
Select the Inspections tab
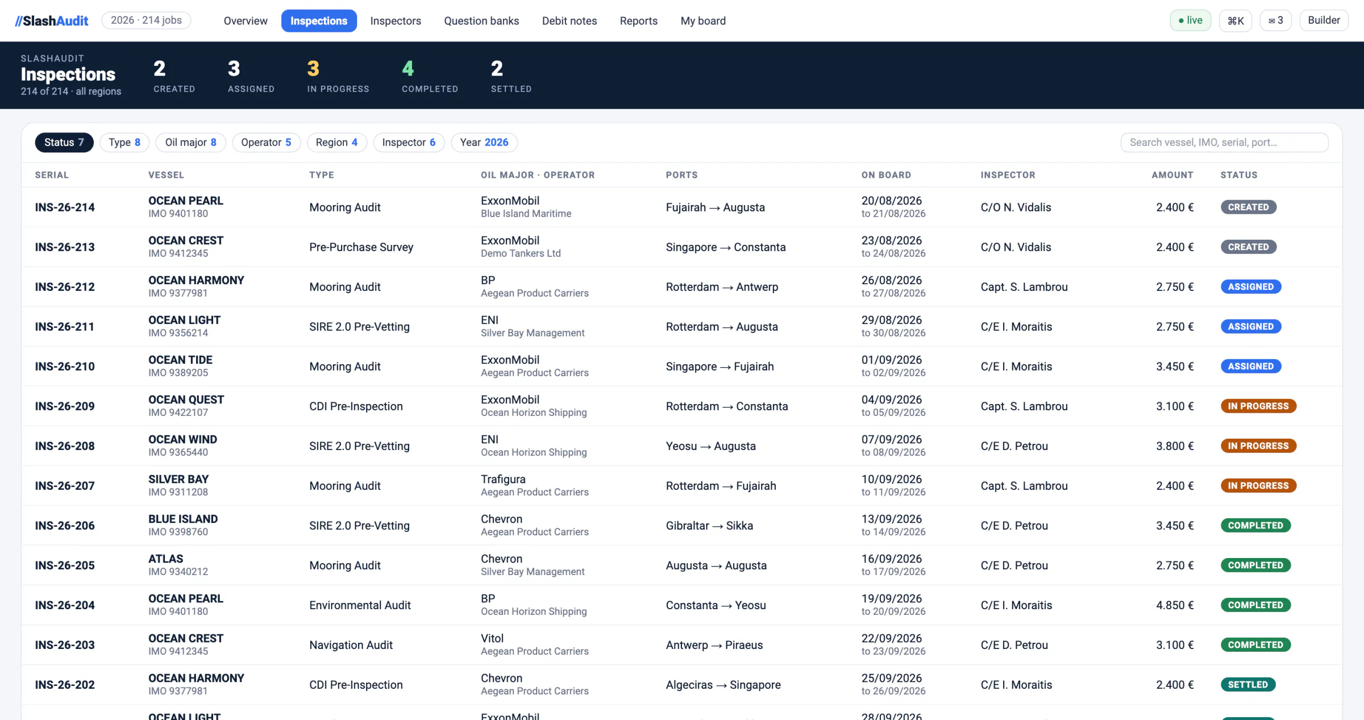tap(319, 21)
